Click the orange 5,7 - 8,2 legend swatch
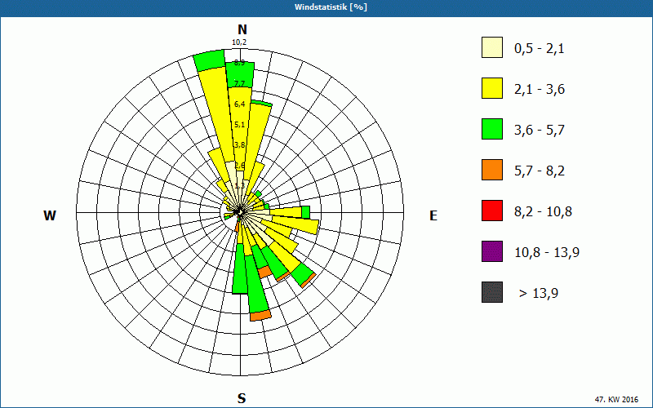Screen dimensions: 653x408 pos(492,170)
